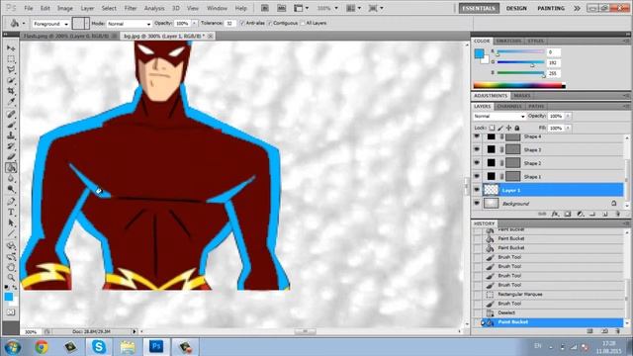Select the Brush tool in toolbox

(x=11, y=125)
